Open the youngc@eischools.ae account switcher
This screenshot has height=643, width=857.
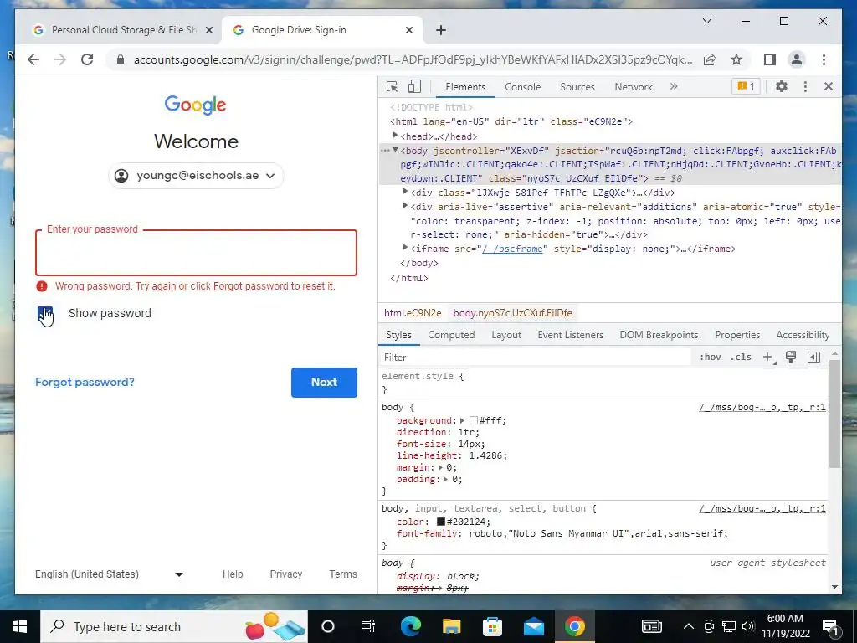(x=196, y=176)
